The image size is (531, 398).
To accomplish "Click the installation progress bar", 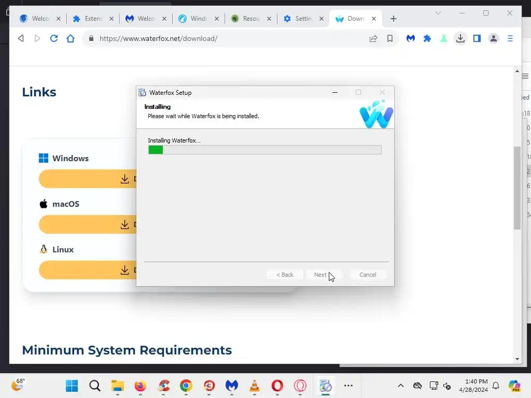I will coord(265,150).
